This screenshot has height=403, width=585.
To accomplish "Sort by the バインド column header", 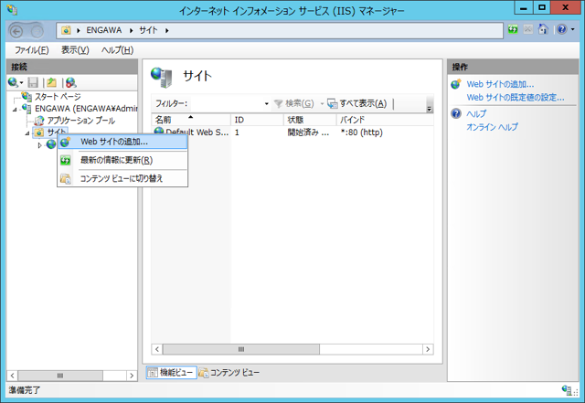I will click(x=385, y=120).
